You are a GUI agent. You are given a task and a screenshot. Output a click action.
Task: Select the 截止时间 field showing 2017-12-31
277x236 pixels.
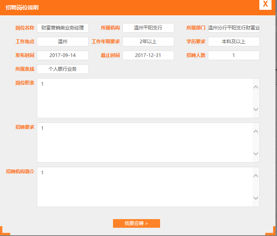click(148, 55)
